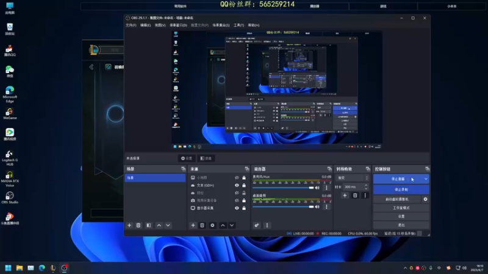Adjust desktop audio volume slider

[283, 207]
